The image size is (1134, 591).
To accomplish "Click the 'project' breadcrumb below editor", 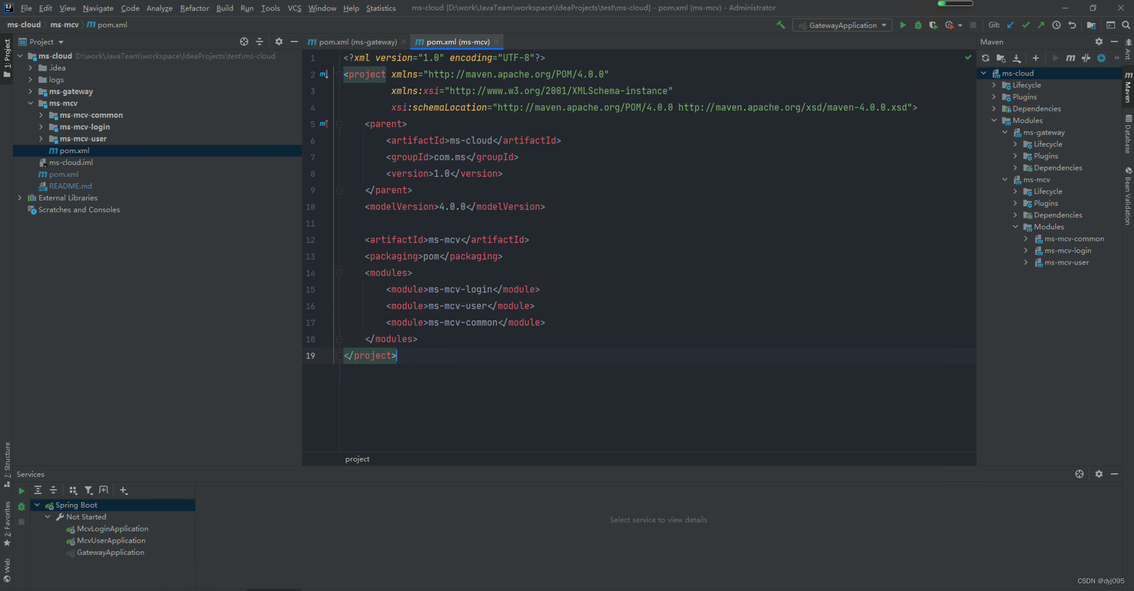I will point(357,459).
